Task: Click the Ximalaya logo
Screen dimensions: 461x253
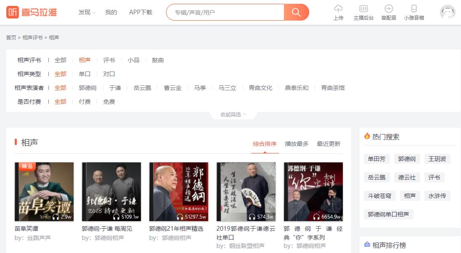Action: point(32,12)
